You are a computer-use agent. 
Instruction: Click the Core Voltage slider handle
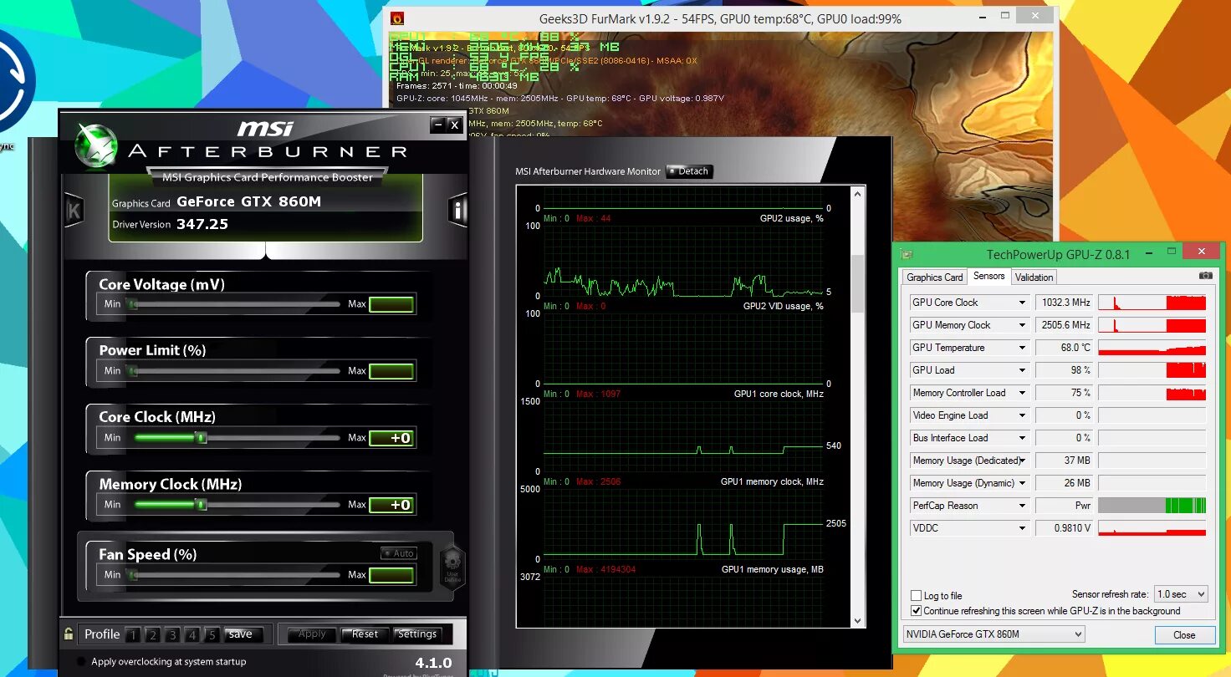(x=132, y=304)
